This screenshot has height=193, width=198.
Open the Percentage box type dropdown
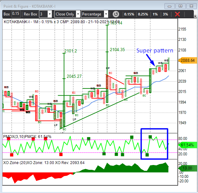pos(106,14)
